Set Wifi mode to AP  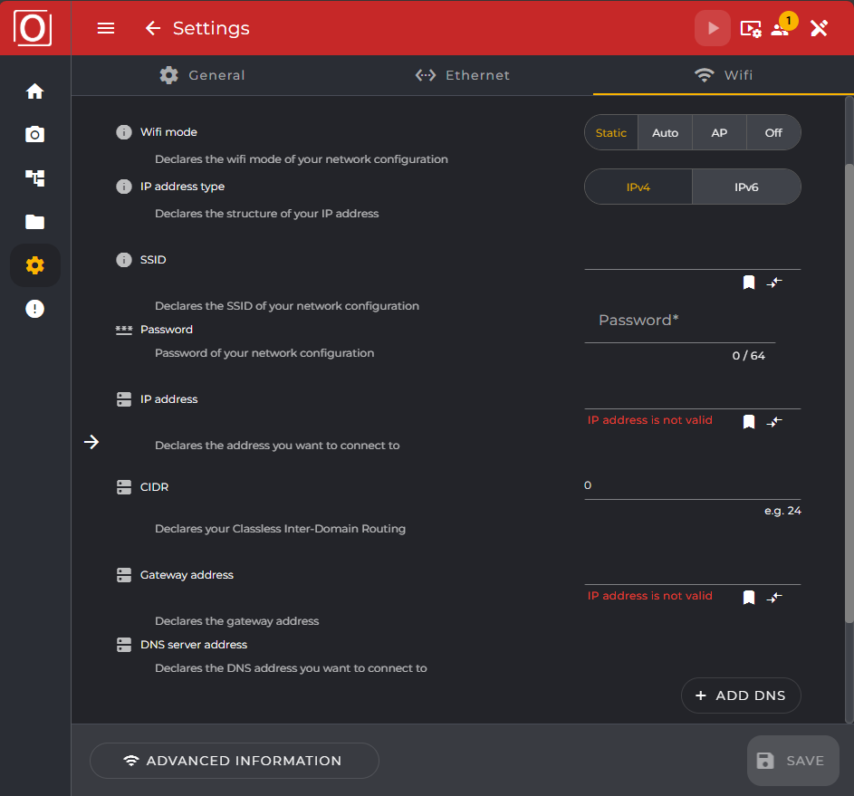tap(718, 132)
